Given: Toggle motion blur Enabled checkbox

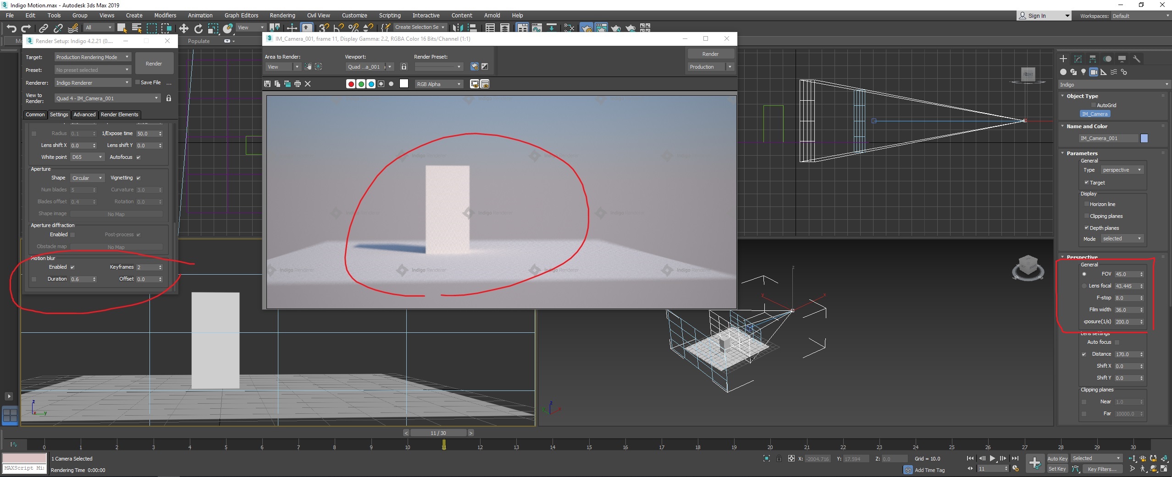Looking at the screenshot, I should click(x=72, y=267).
